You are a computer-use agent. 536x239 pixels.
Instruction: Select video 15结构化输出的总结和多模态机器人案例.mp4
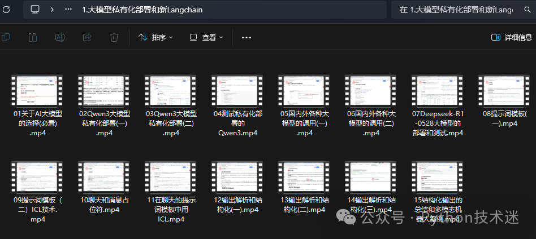(438, 193)
